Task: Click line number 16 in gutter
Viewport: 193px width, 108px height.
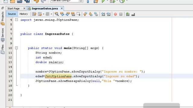Action: [x=10, y=76]
